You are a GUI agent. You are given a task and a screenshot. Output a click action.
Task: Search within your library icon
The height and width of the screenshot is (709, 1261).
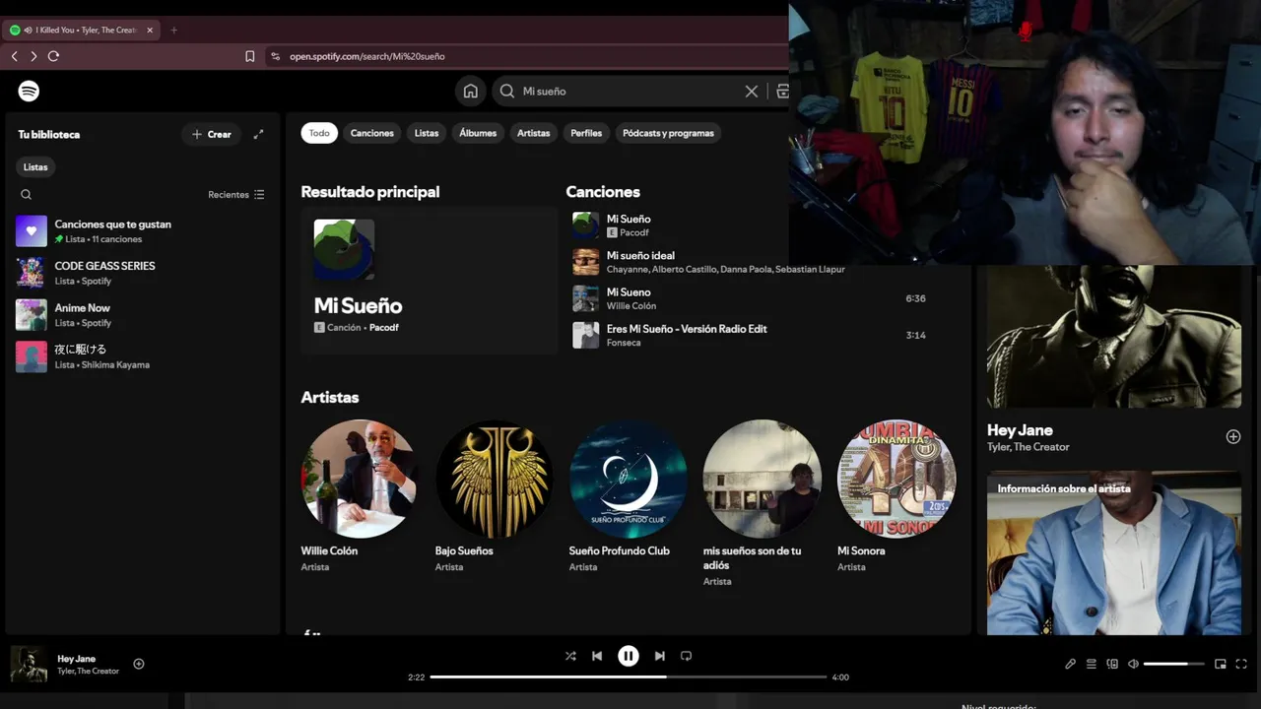(27, 195)
